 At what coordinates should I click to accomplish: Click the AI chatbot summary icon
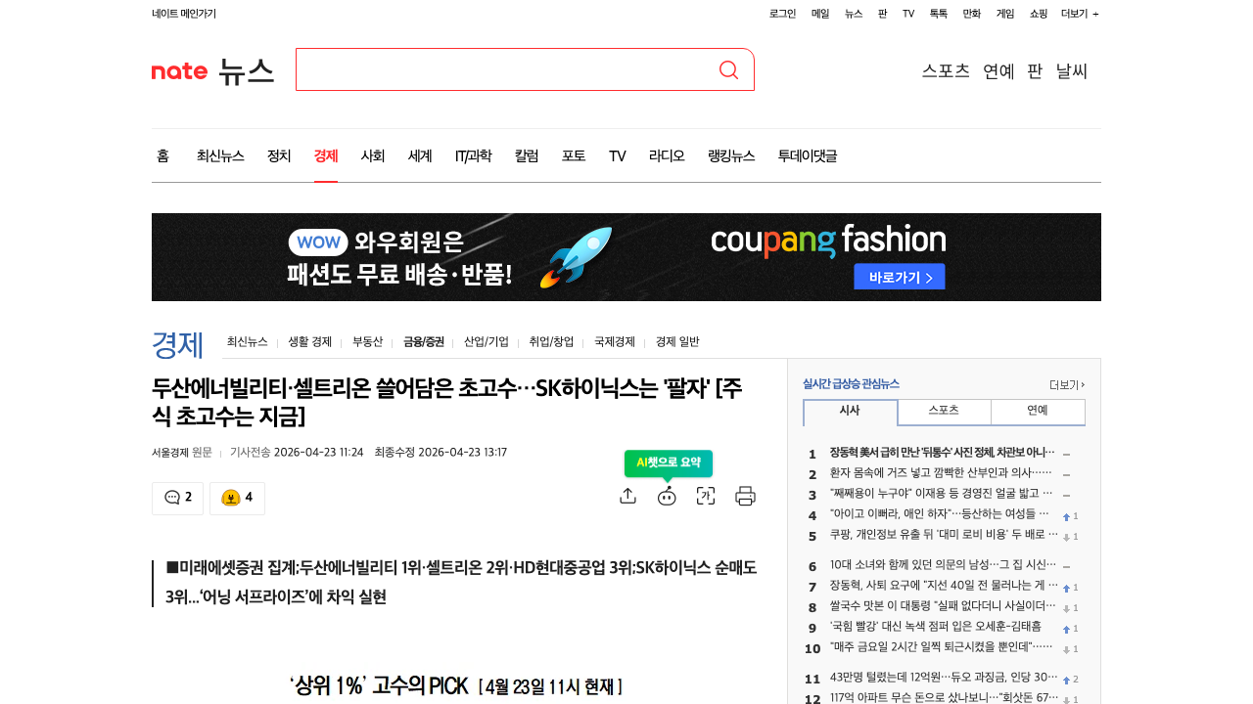(x=667, y=496)
